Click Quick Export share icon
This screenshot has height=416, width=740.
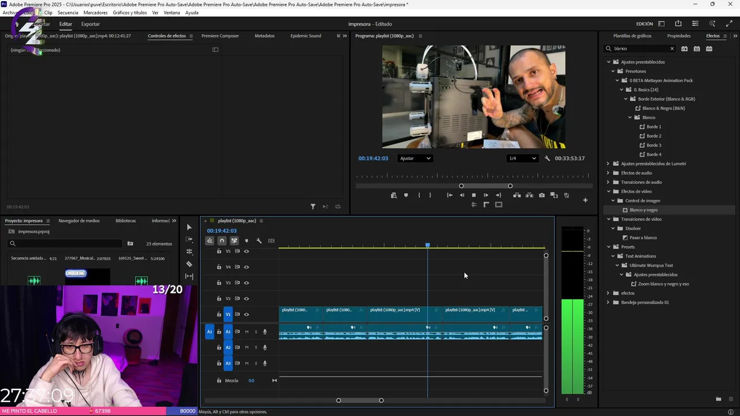(x=678, y=24)
